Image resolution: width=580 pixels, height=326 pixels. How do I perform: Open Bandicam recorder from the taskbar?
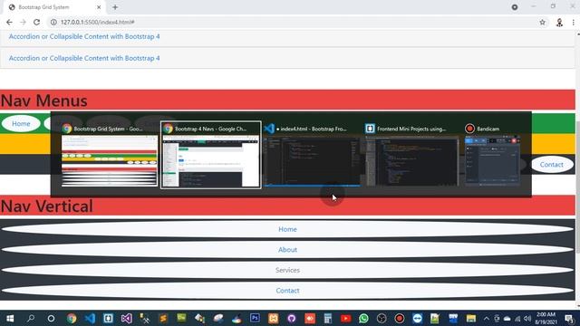pos(400,318)
